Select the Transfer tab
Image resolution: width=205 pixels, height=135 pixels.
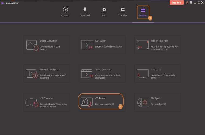pyautogui.click(x=123, y=12)
